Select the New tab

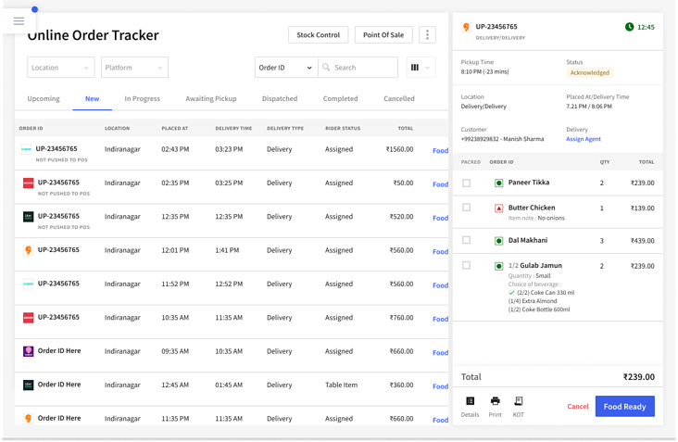point(92,98)
